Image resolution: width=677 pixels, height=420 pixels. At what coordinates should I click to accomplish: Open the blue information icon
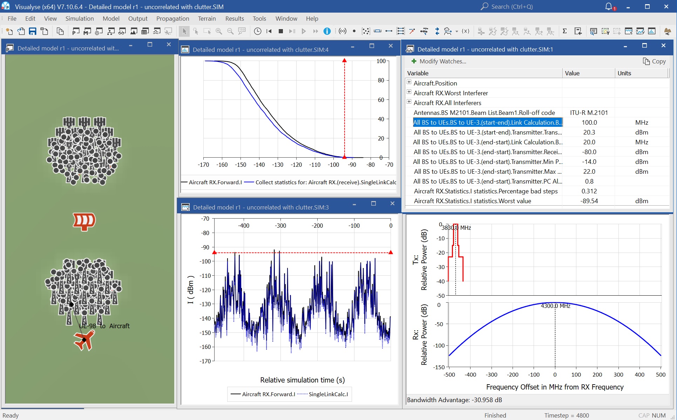[x=327, y=32]
